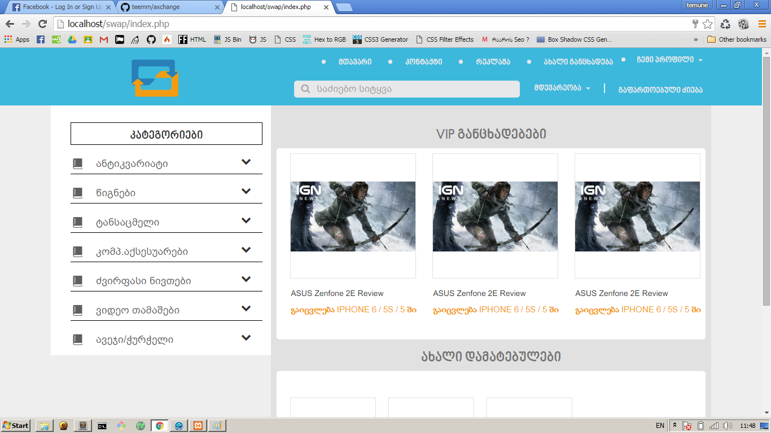Open the W3 green bookmark icon
This screenshot has height=433, width=771.
point(56,39)
